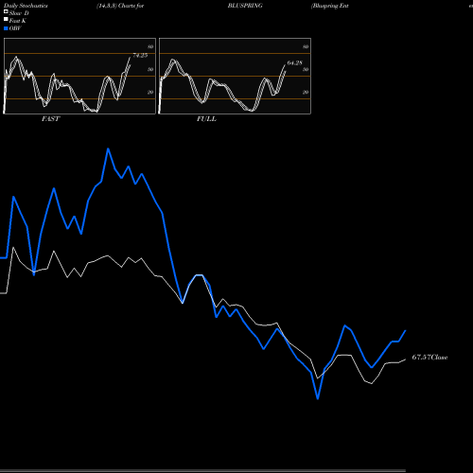The height and width of the screenshot is (473, 473).
Task: Click the FAST stochastic chart thumbnail
Action: tap(79, 76)
